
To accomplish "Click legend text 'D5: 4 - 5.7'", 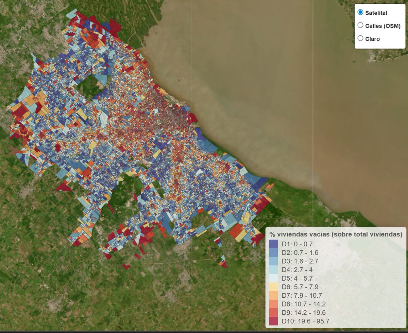I will tap(297, 278).
